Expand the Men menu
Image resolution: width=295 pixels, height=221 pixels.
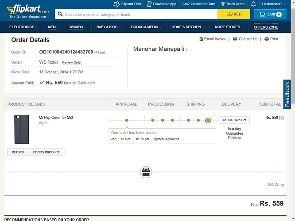(x=54, y=27)
